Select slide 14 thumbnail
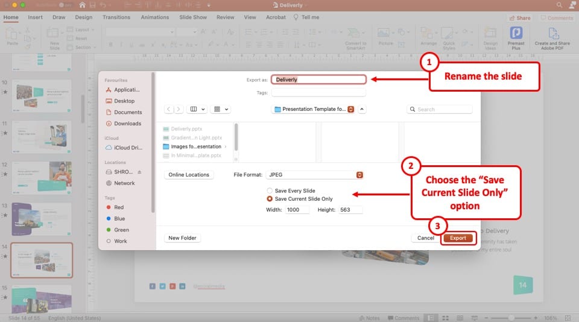This screenshot has height=322, width=579. 42,260
